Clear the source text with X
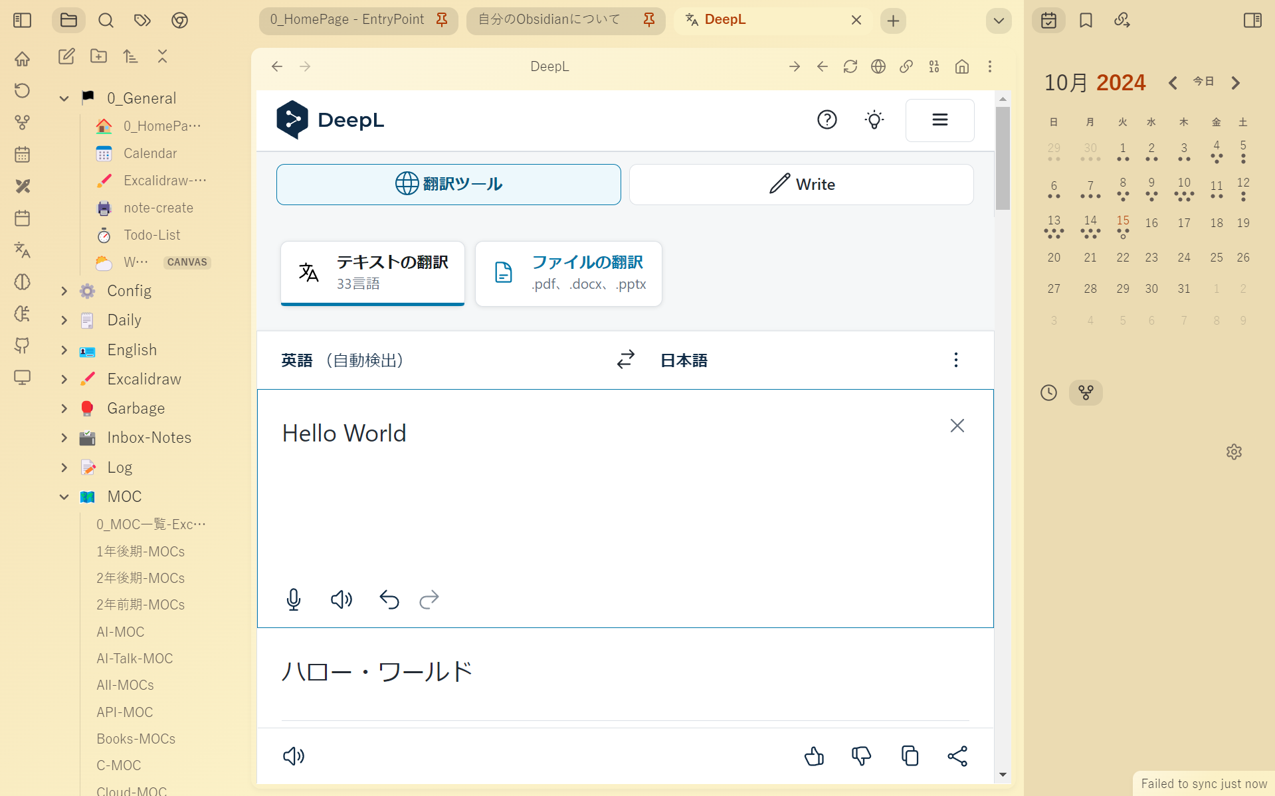The width and height of the screenshot is (1275, 796). pos(957,426)
